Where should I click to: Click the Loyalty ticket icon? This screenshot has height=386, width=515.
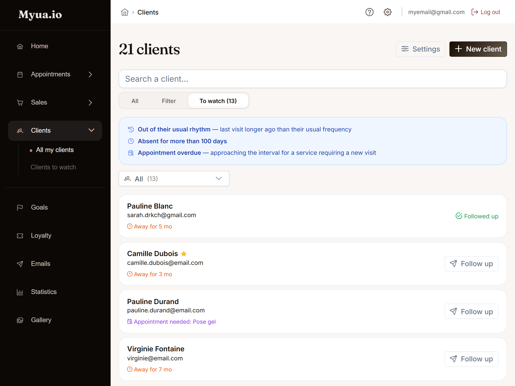(20, 236)
